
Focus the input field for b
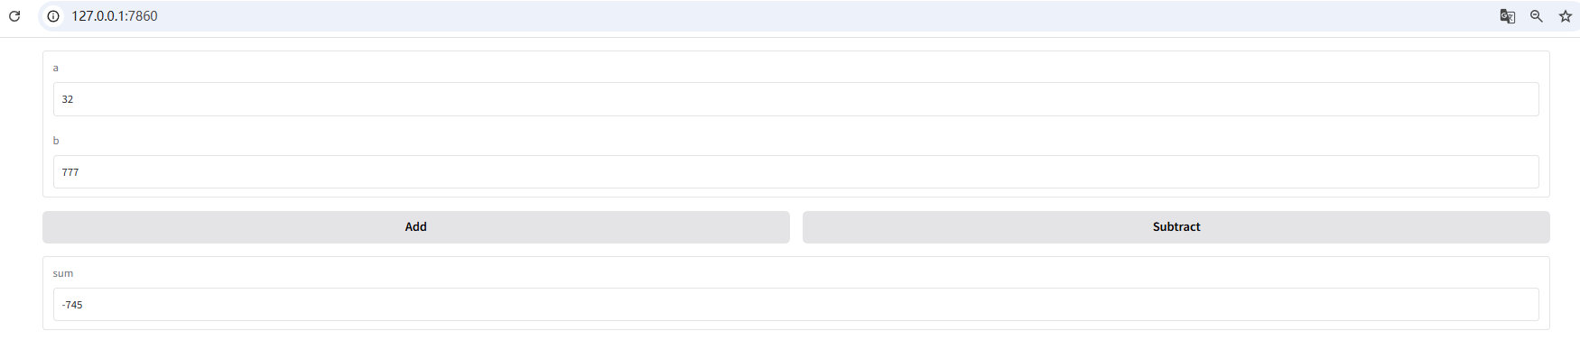[795, 171]
